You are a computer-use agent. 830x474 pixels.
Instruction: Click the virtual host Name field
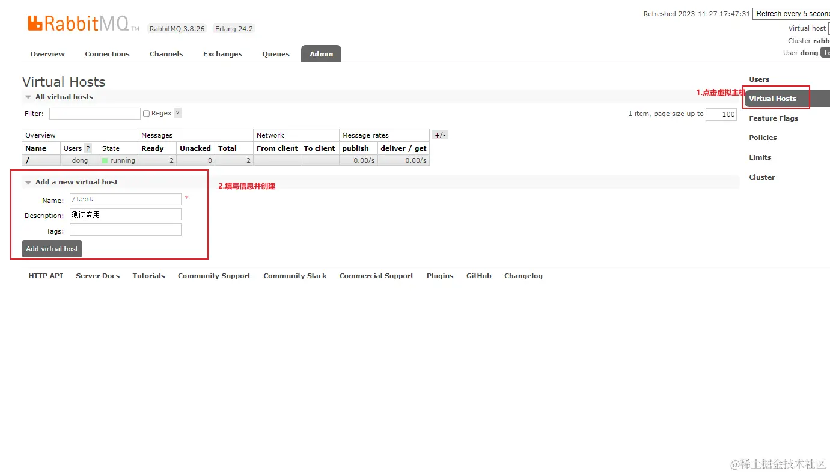coord(125,199)
